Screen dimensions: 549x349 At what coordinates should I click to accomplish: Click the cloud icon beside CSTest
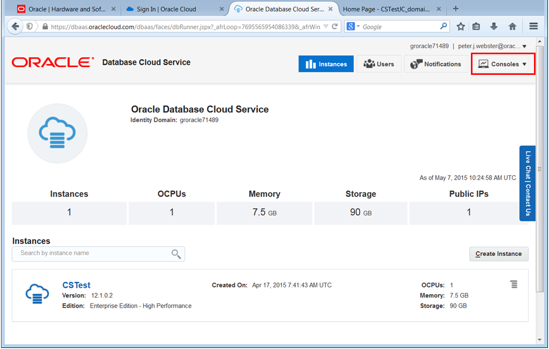click(37, 294)
